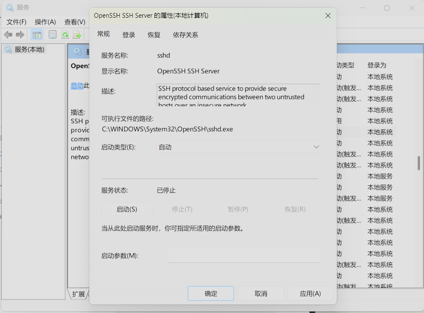
Task: Close the OpenSSH properties dialog
Action: 328,16
